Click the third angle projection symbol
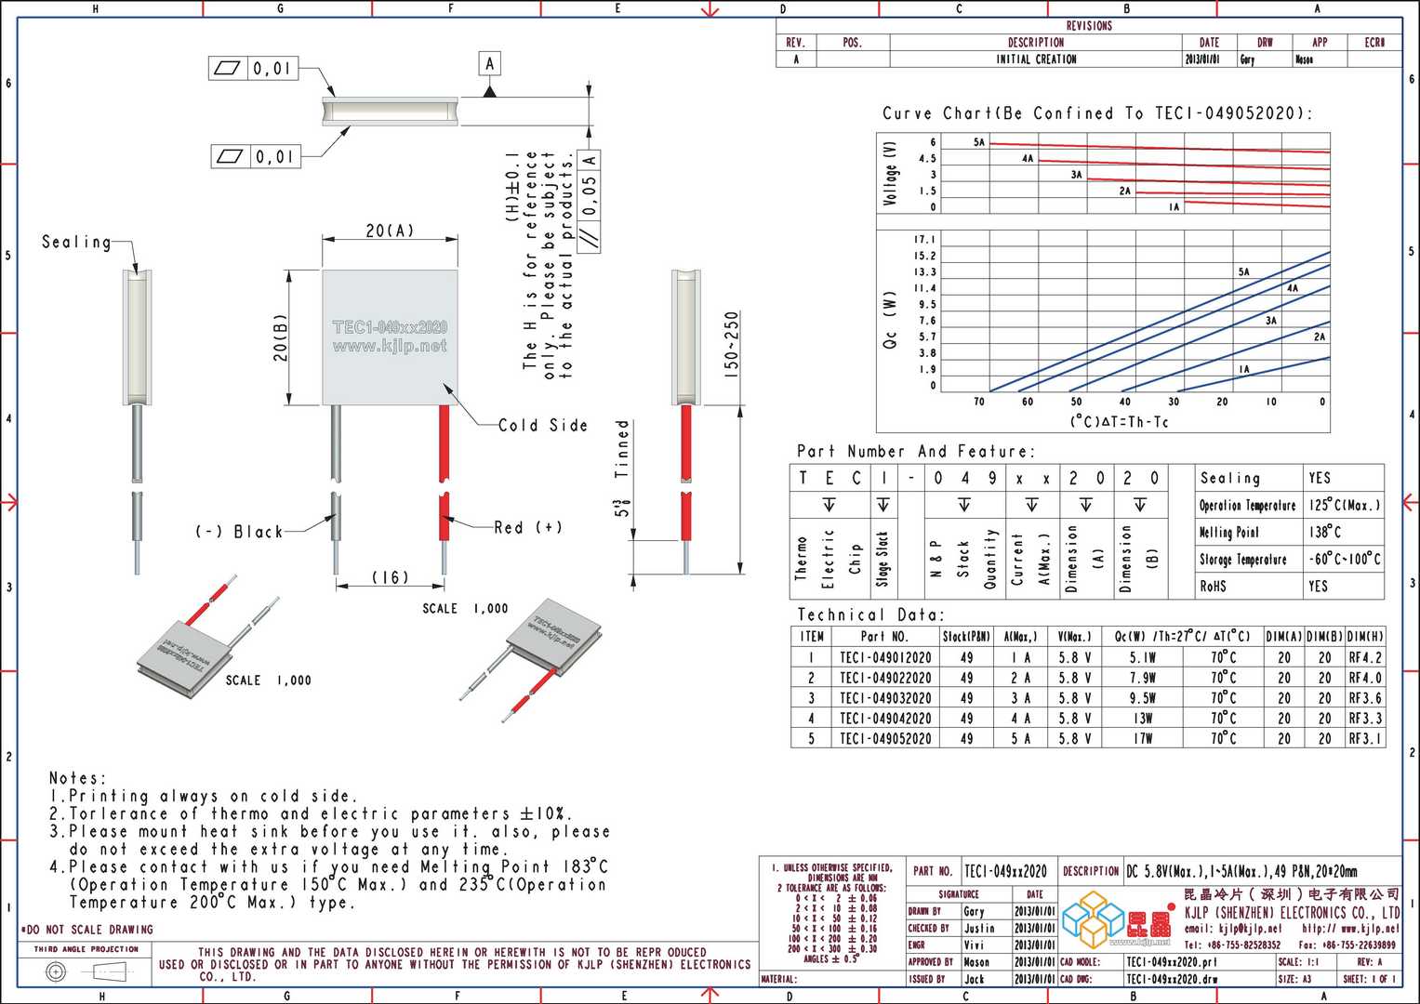The image size is (1420, 1004). pyautogui.click(x=84, y=971)
